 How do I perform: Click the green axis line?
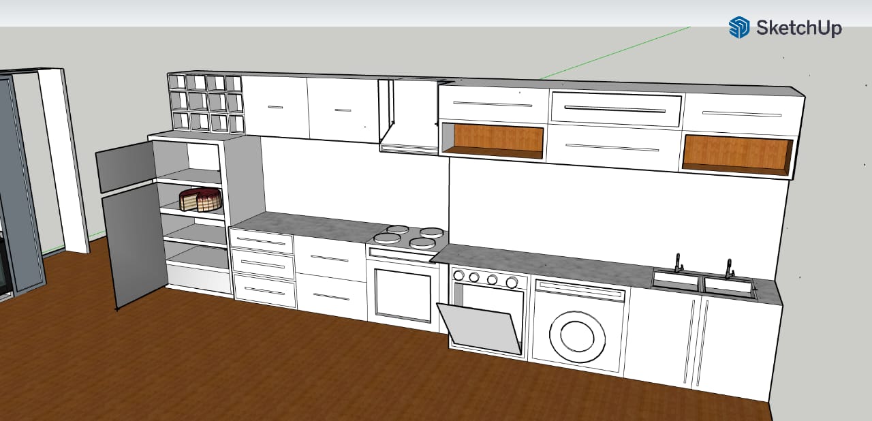[x=613, y=53]
